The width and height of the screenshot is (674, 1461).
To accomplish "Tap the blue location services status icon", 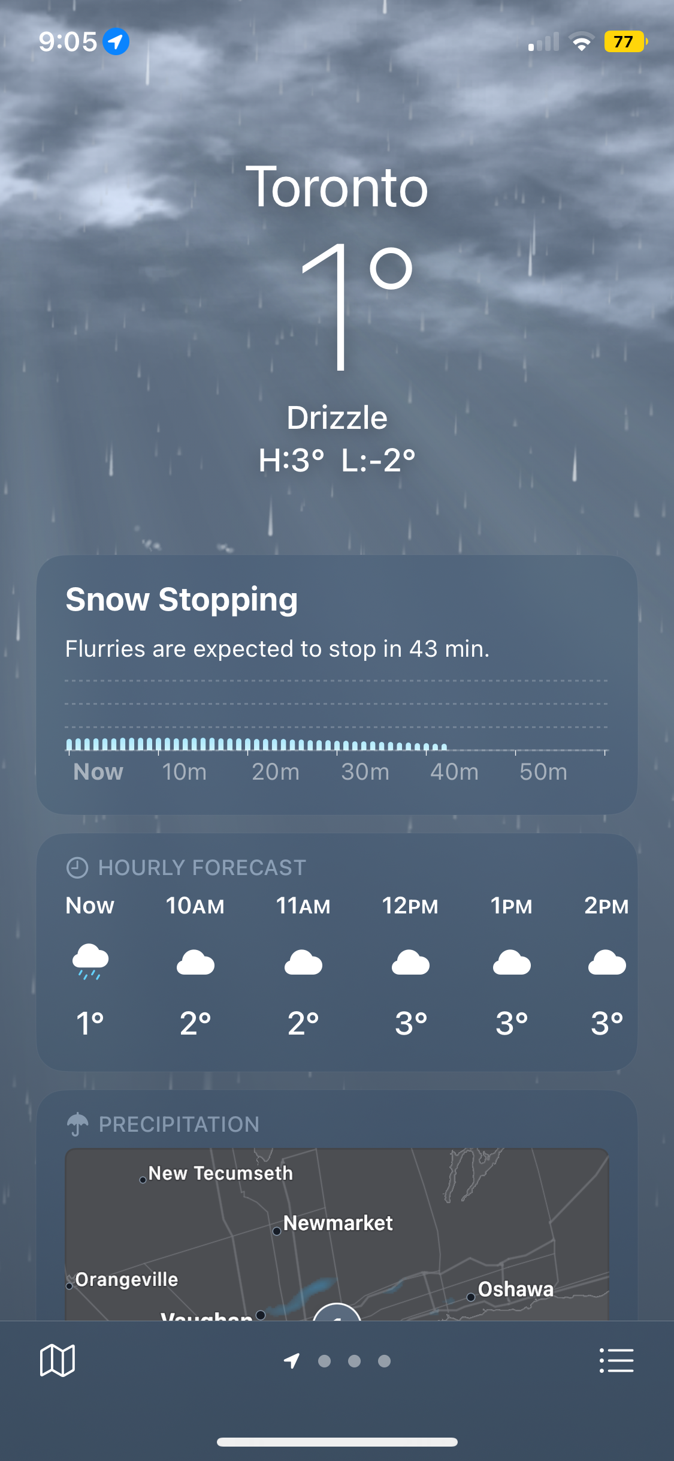I will [116, 41].
